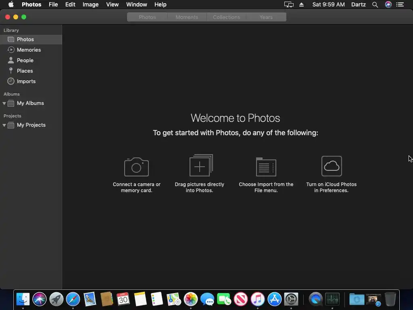
Task: Click the drag pictures plus icon
Action: click(201, 165)
